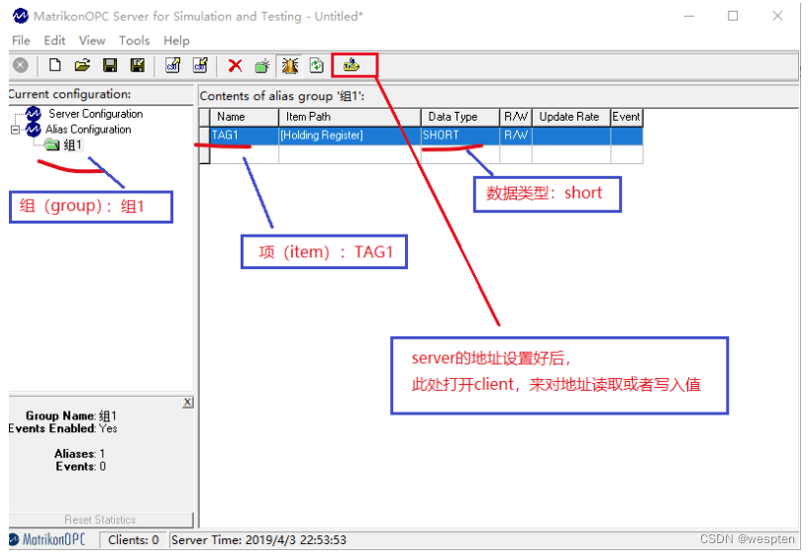Select the TAG1 name cell
Screen dimensions: 810x555
(x=245, y=136)
